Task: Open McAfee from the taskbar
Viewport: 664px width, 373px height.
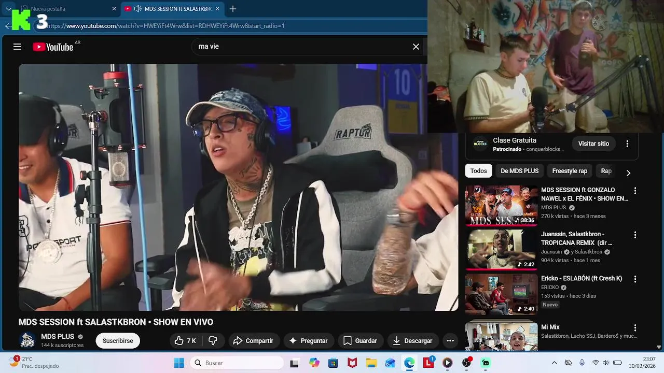Action: pyautogui.click(x=352, y=363)
